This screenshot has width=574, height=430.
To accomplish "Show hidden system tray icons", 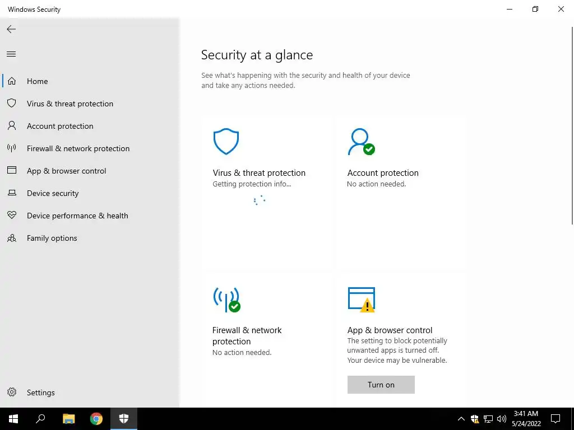I will 461,419.
